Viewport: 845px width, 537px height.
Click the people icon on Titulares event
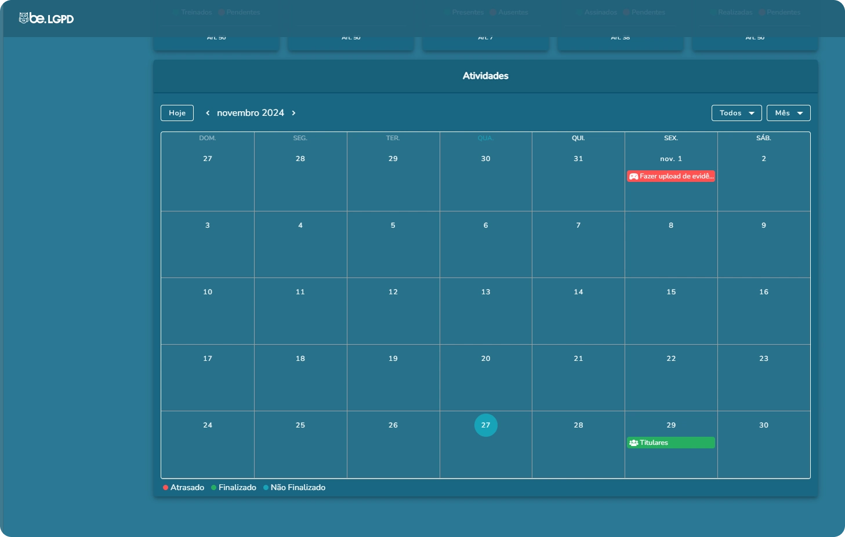(634, 443)
